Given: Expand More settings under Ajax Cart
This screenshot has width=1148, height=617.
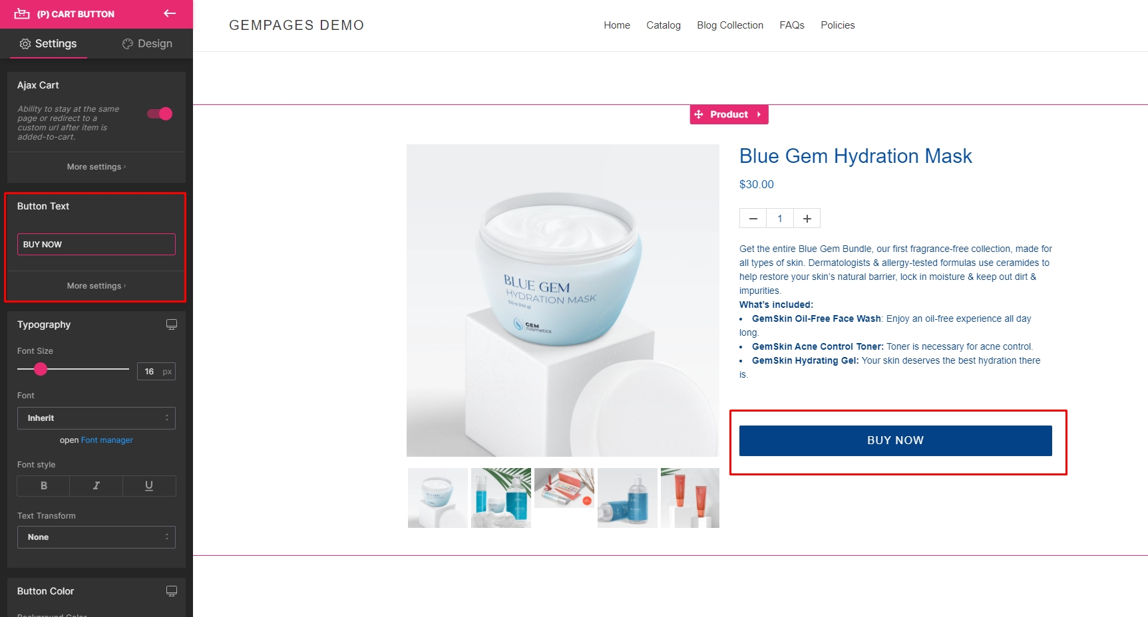Looking at the screenshot, I should 96,167.
